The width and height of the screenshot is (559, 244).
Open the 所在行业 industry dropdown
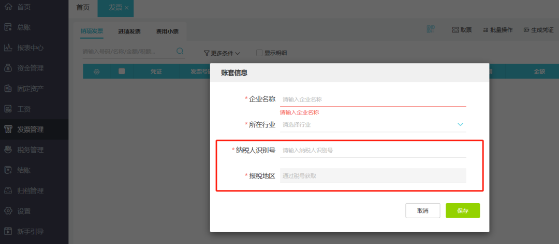tap(373, 125)
